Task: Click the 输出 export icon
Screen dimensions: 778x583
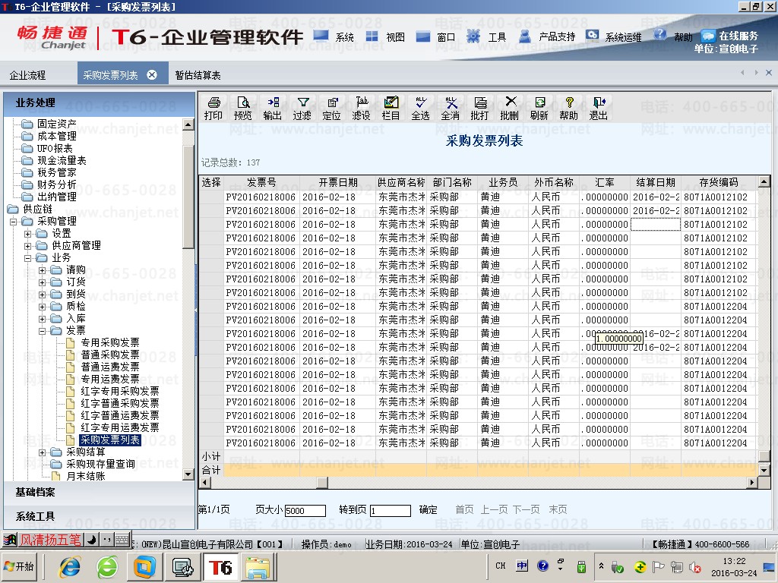Action: point(273,108)
